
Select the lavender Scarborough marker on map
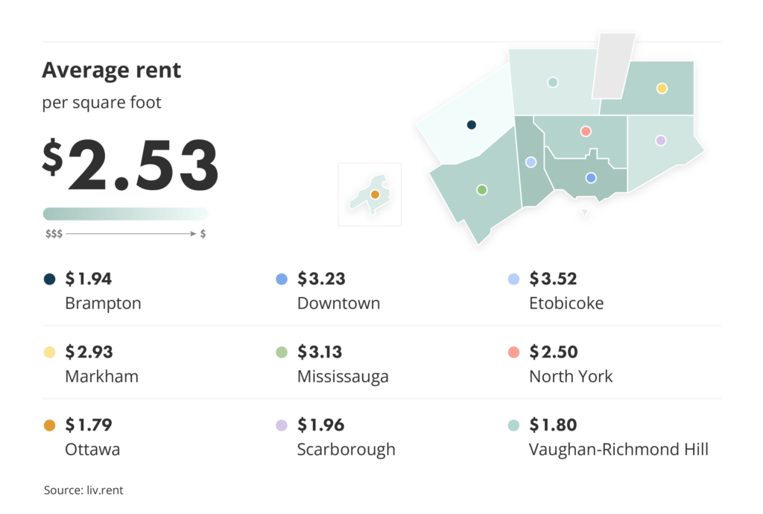click(x=660, y=141)
